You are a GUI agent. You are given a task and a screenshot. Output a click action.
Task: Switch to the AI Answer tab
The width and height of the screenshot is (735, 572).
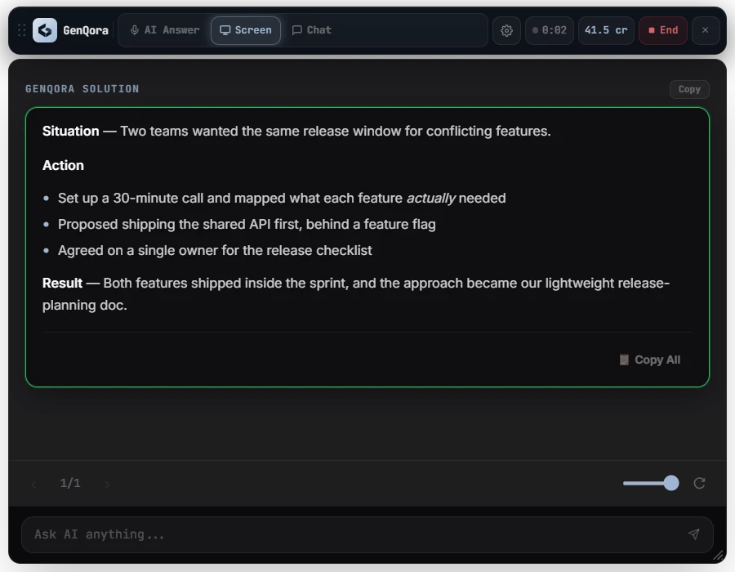(x=165, y=30)
